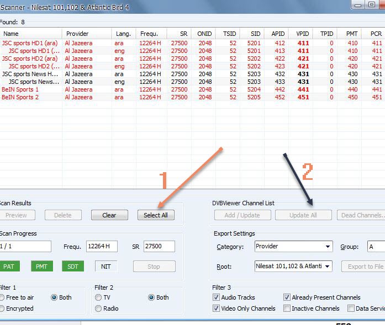
Task: Click the green PAT indicator
Action: pos(9,267)
